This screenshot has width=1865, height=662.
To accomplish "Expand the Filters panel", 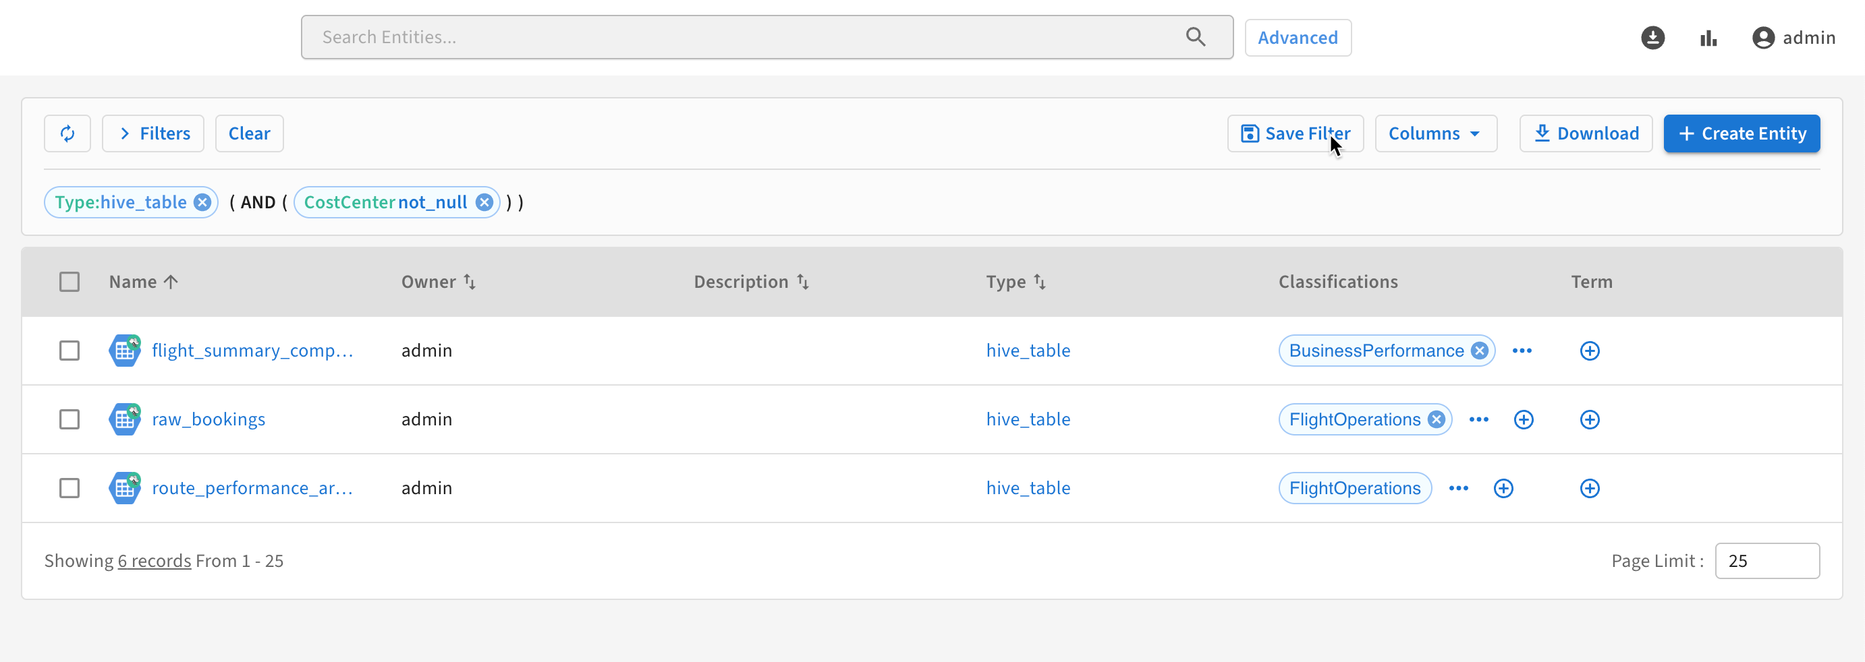I will 152,134.
